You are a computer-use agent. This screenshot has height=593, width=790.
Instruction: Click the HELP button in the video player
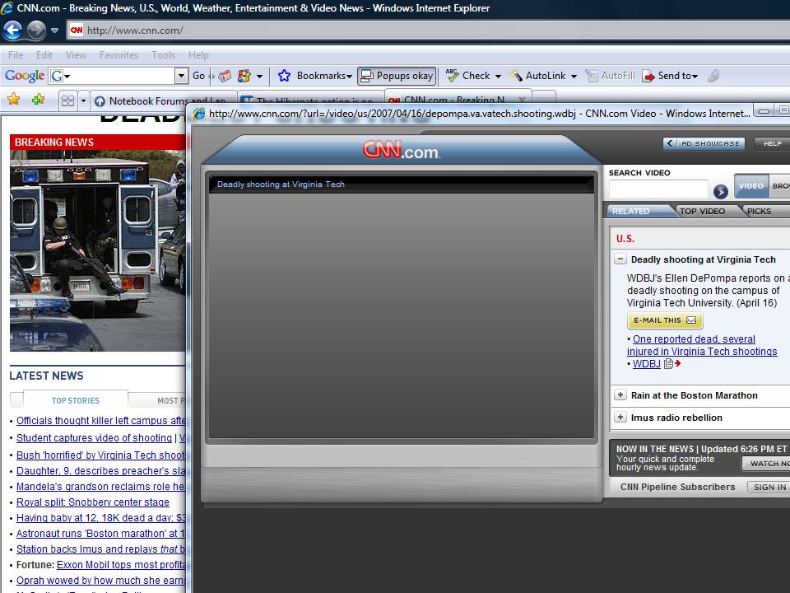point(773,143)
